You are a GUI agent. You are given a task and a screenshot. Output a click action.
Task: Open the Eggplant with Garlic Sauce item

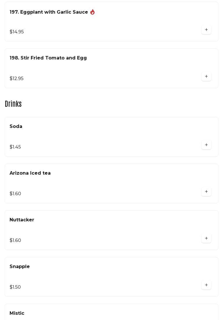49,12
